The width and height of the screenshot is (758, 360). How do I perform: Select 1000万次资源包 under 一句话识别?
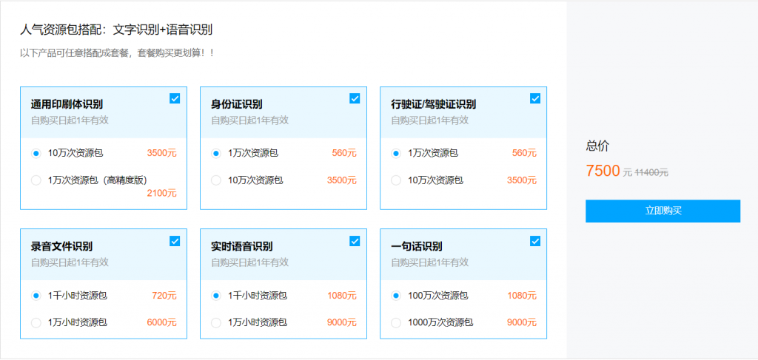(396, 322)
